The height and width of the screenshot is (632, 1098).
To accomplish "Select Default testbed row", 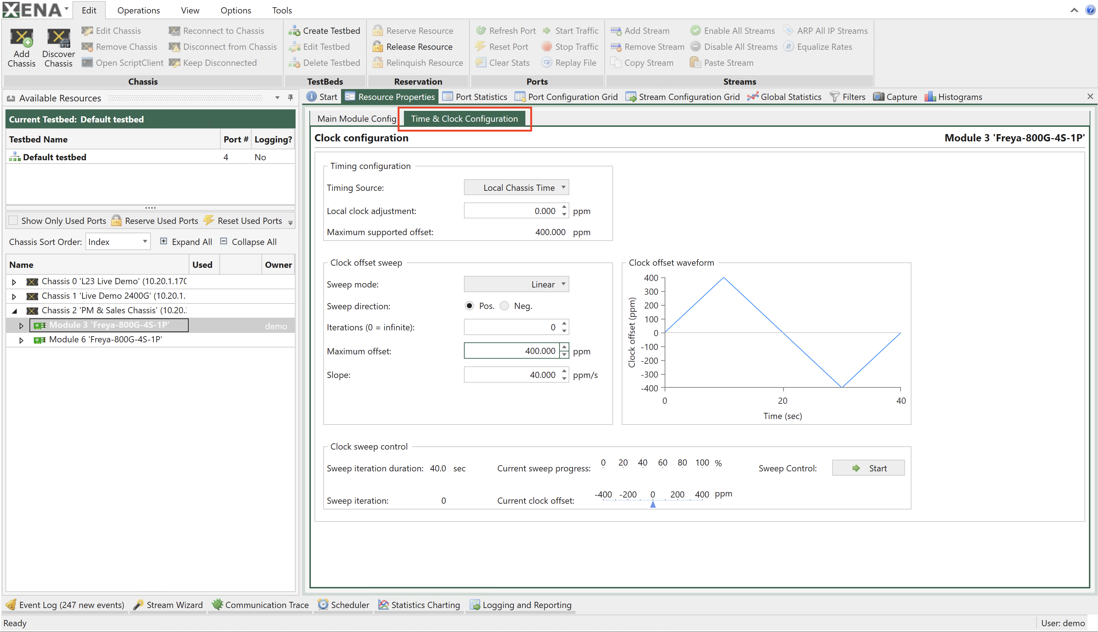I will tap(150, 157).
